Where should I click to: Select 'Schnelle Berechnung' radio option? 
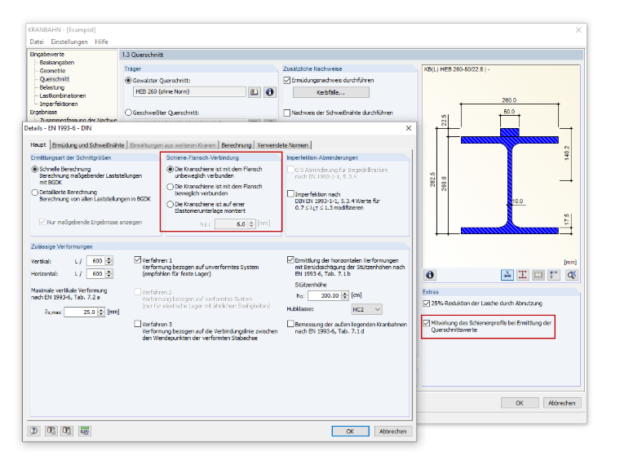coord(35,169)
